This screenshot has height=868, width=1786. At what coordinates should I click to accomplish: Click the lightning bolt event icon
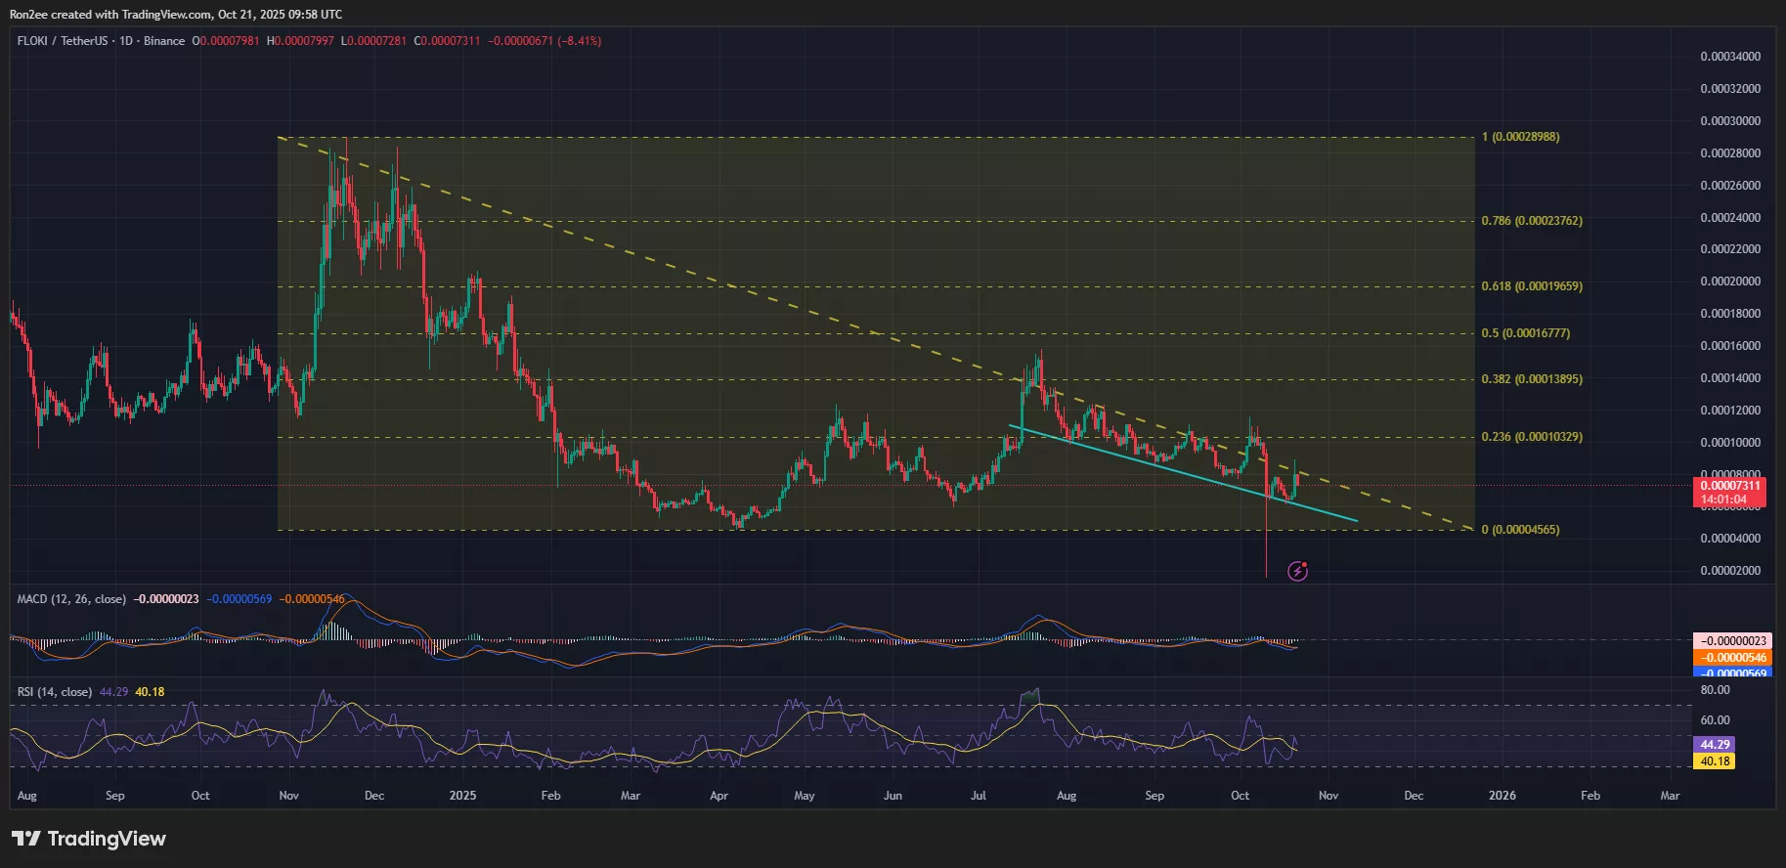pyautogui.click(x=1297, y=571)
